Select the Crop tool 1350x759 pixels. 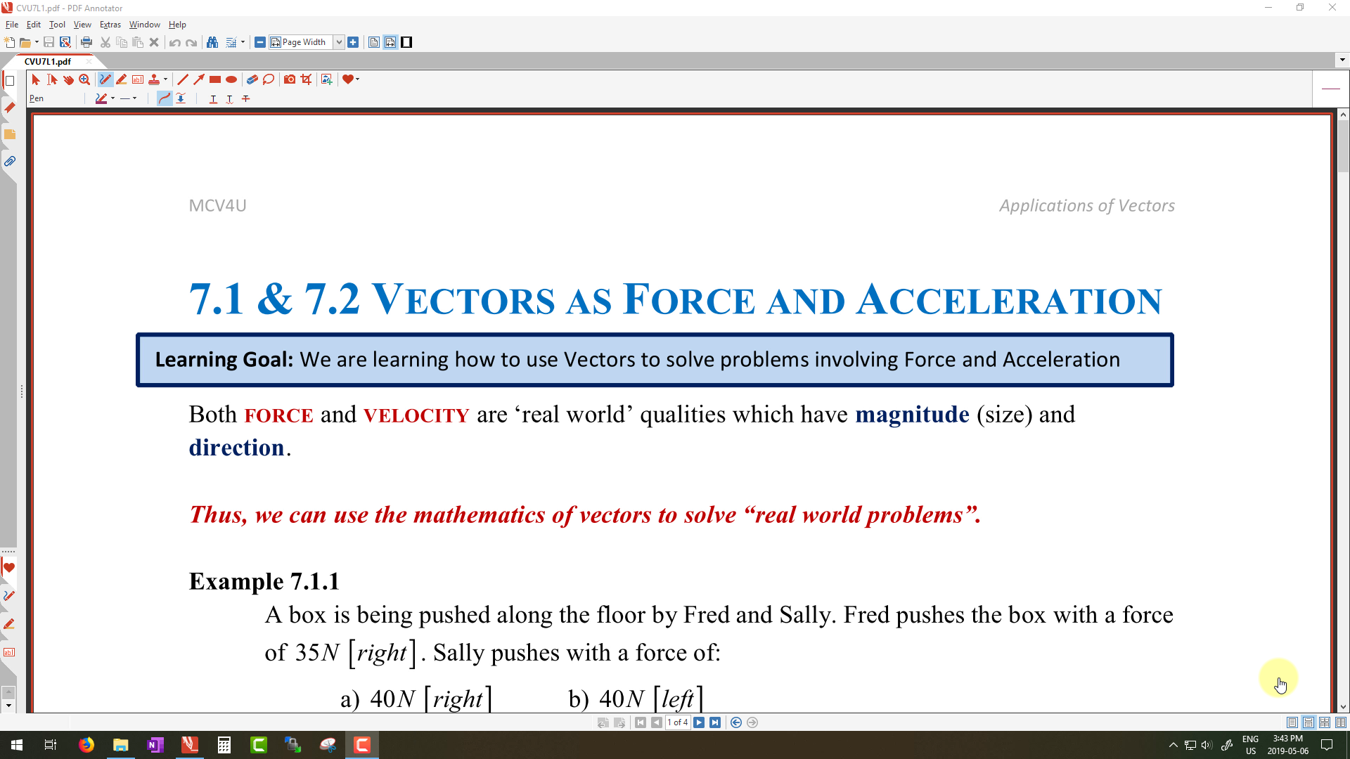tap(306, 79)
